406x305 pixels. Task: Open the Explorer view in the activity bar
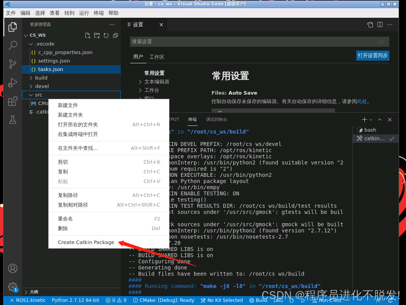tap(12, 27)
